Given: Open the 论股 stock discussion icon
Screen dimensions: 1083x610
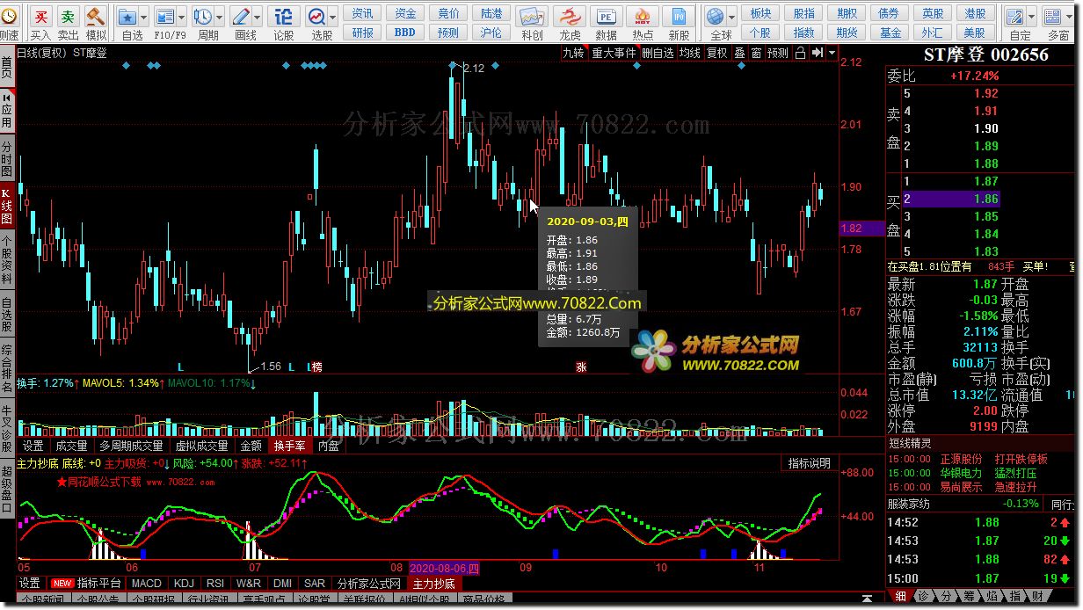Looking at the screenshot, I should click(x=284, y=17).
